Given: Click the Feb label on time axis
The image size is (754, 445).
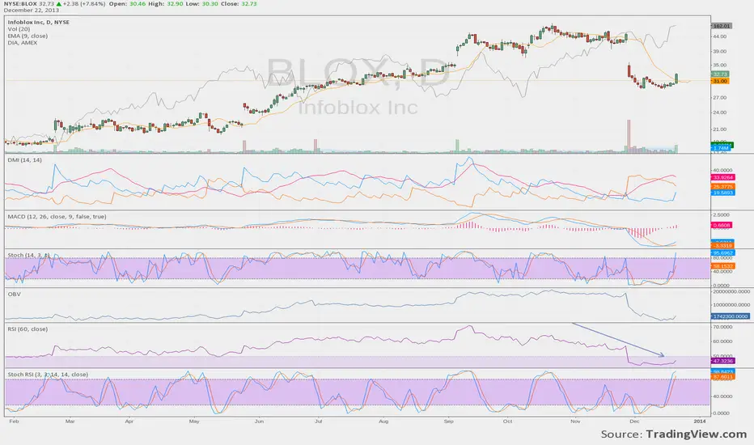Looking at the screenshot, I should coord(14,422).
